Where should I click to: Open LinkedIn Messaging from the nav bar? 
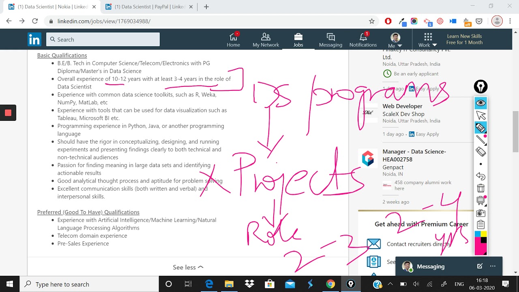pyautogui.click(x=330, y=40)
